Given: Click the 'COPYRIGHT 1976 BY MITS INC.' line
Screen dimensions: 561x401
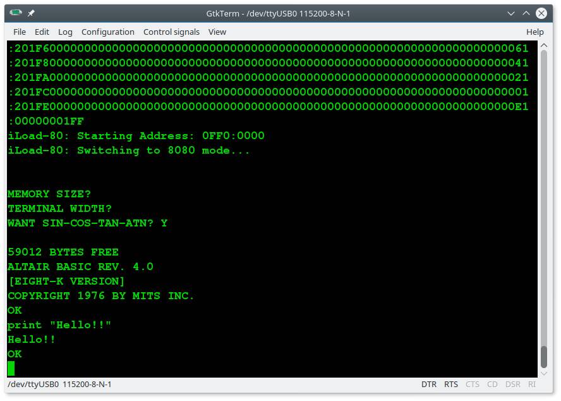Looking at the screenshot, I should click(101, 295).
